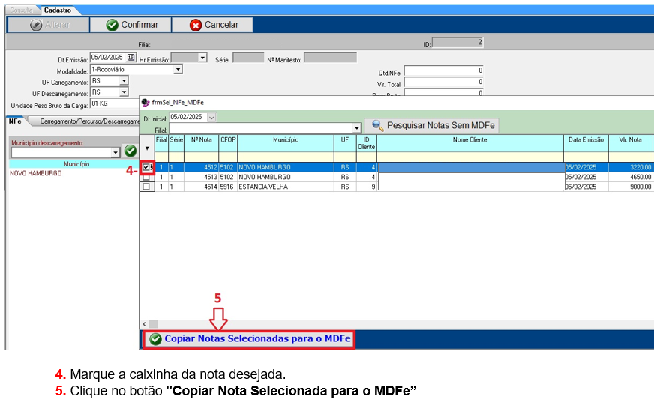
Task: Click the disabled Alterar button
Action: pos(49,25)
